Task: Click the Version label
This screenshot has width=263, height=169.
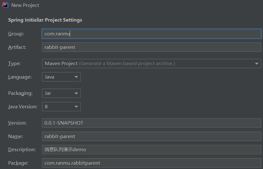Action: (17, 123)
